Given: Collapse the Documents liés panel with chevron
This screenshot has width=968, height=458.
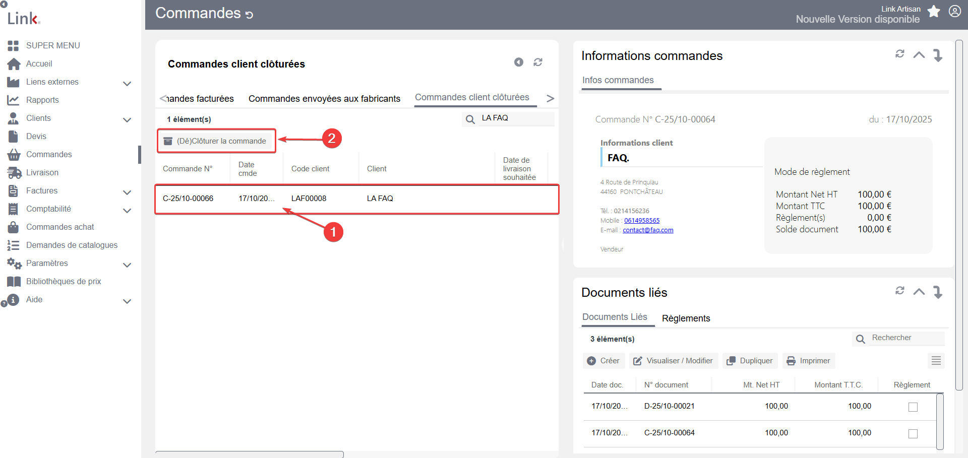Looking at the screenshot, I should point(919,291).
